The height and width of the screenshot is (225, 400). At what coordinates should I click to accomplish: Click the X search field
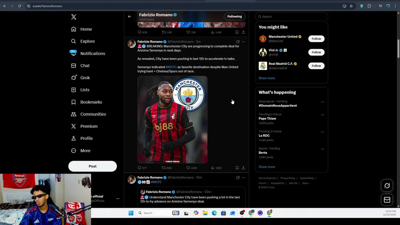tap(292, 17)
